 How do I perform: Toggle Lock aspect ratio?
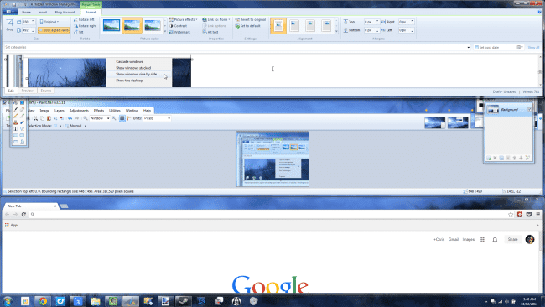coord(54,30)
